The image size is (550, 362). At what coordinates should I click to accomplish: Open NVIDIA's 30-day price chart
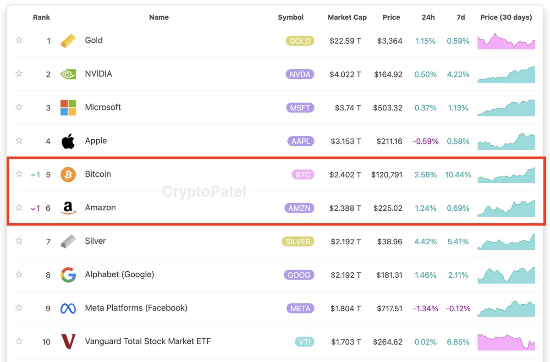[506, 74]
